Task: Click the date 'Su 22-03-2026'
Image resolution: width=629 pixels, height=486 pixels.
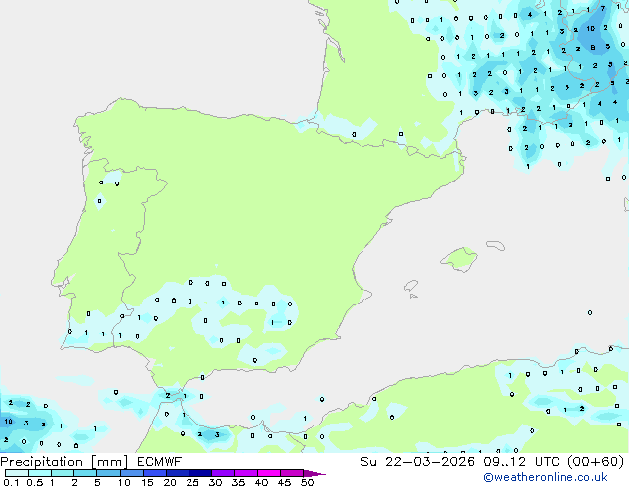Action: point(418,462)
